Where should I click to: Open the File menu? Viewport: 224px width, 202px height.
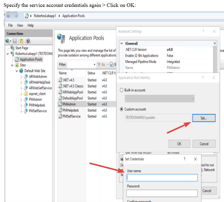pos(11,25)
